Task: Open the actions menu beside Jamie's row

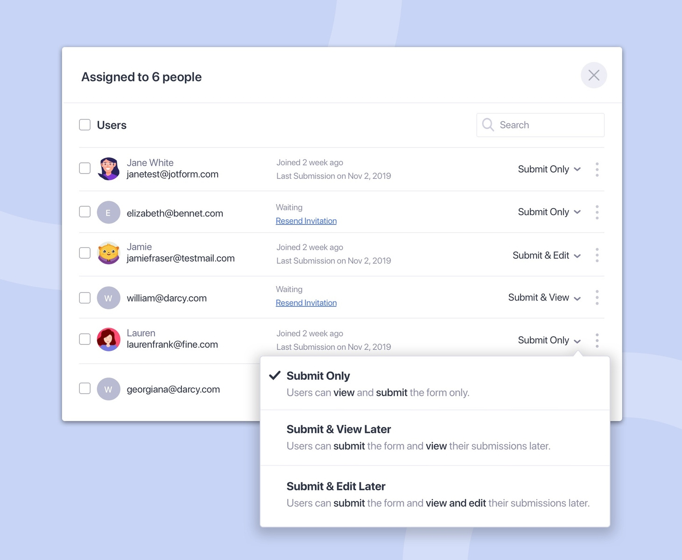Action: pos(597,255)
